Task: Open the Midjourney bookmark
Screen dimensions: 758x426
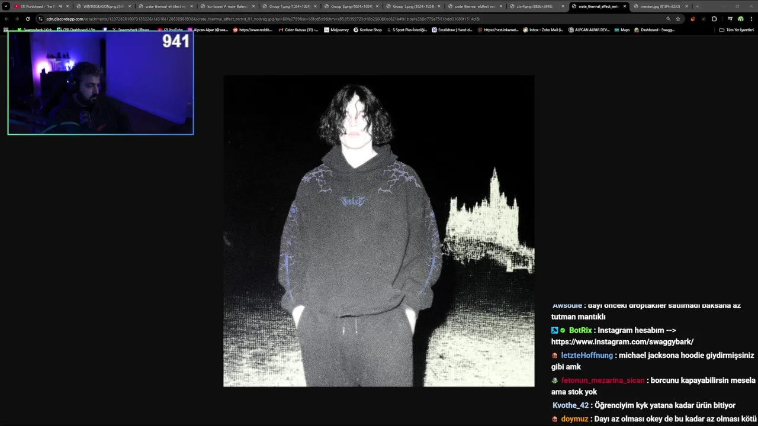Action: tap(336, 30)
